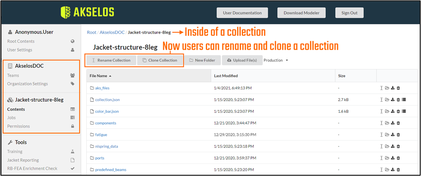Click the rename icon for aks_files
This screenshot has width=421, height=176.
[381, 88]
